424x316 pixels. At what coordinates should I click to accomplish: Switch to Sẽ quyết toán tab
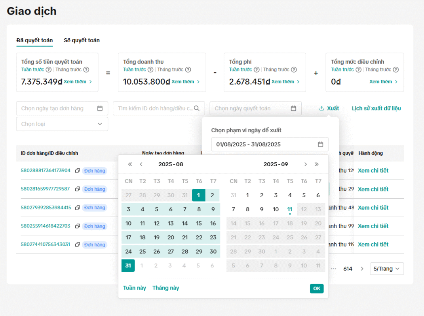point(82,40)
